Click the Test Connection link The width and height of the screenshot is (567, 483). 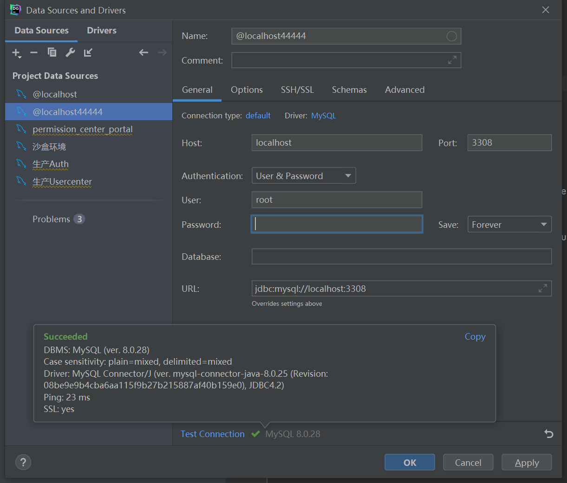click(213, 434)
